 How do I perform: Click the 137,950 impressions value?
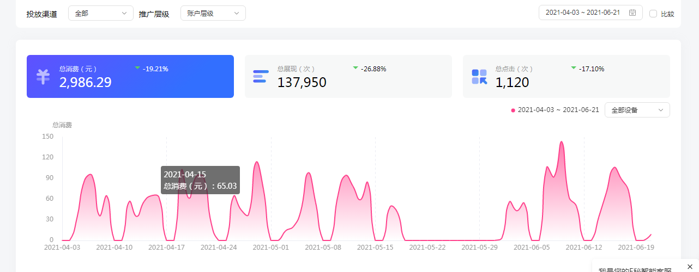pyautogui.click(x=302, y=83)
